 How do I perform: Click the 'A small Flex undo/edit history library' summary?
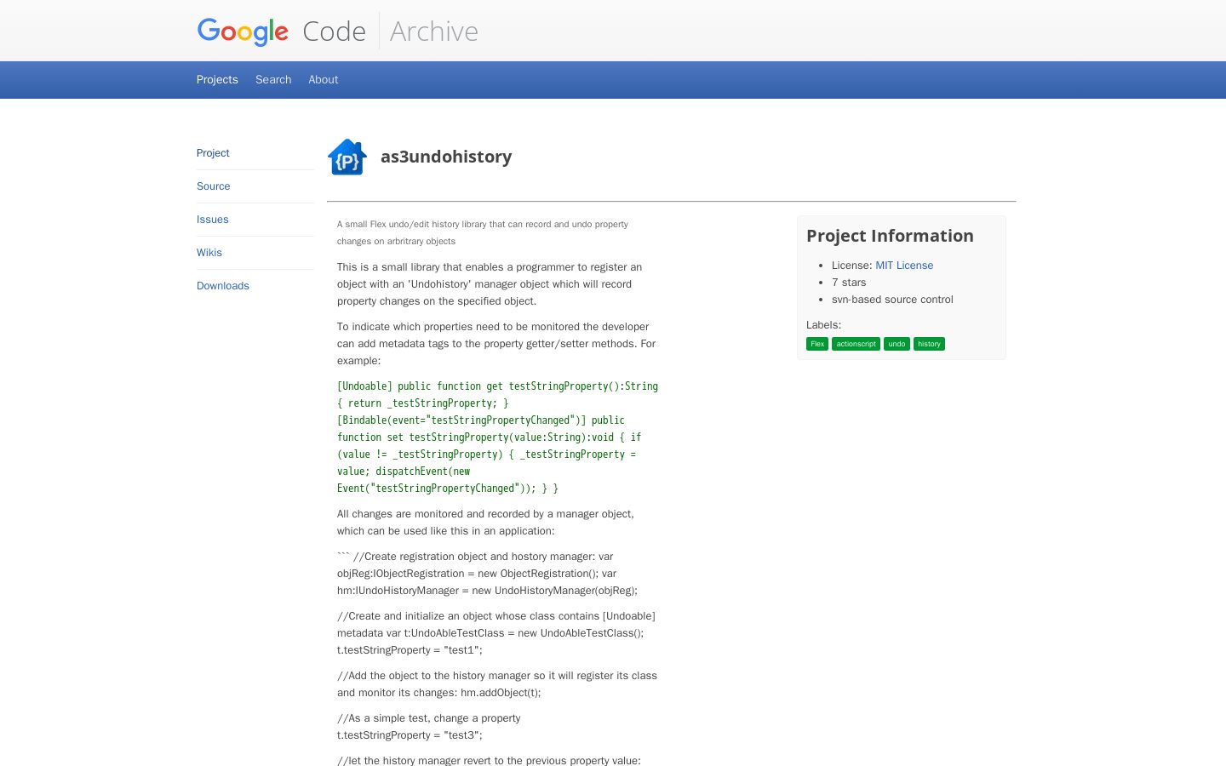click(483, 232)
